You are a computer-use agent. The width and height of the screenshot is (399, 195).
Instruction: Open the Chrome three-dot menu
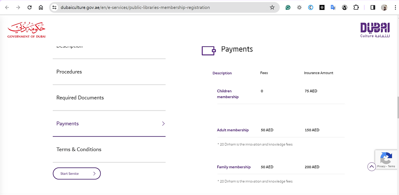click(x=393, y=7)
